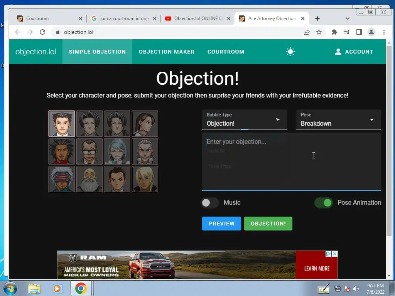This screenshot has width=395, height=296.
Task: Open the Action Center flag icon
Action: pyautogui.click(x=347, y=289)
